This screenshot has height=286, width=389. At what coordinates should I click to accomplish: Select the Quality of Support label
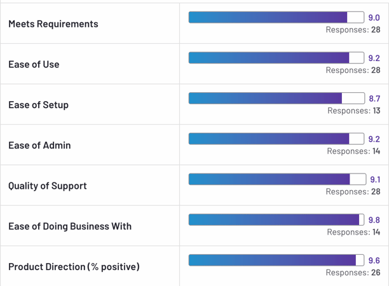tap(48, 186)
